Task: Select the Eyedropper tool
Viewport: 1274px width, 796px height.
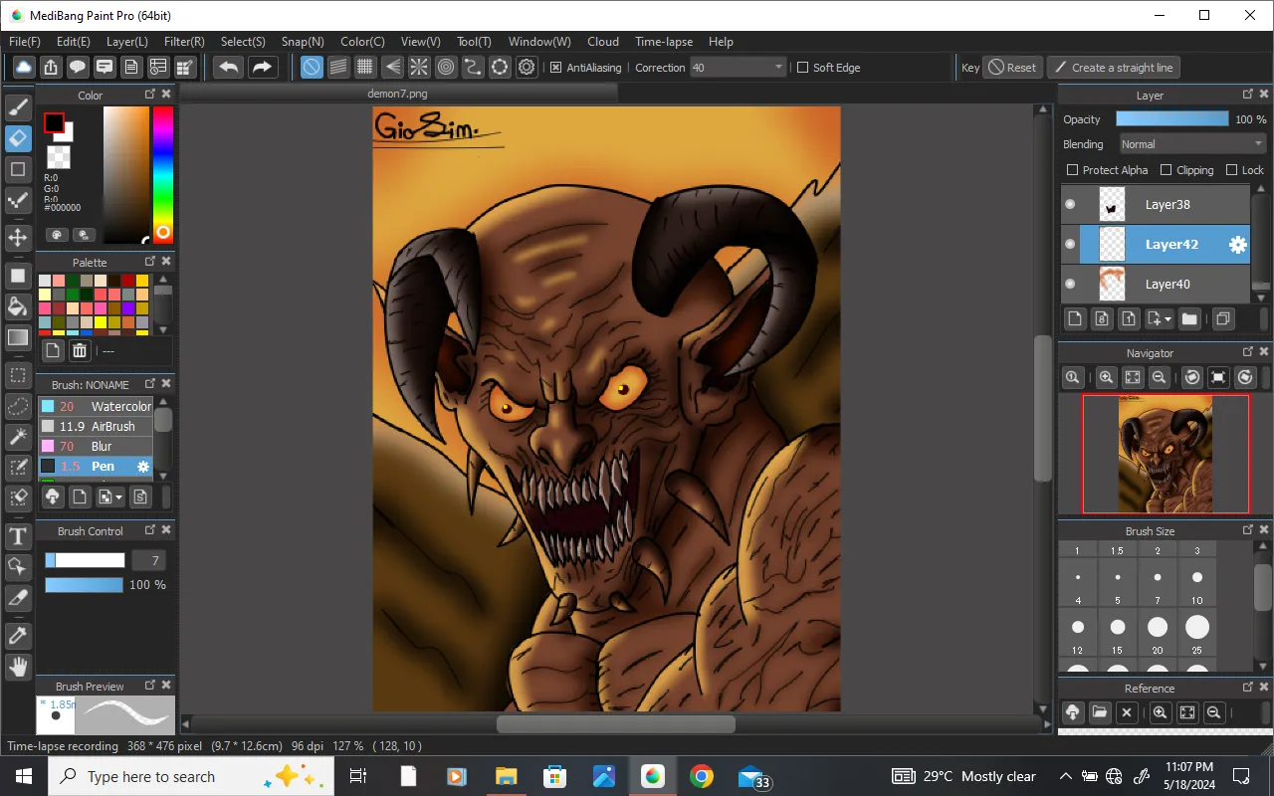Action: 18,635
